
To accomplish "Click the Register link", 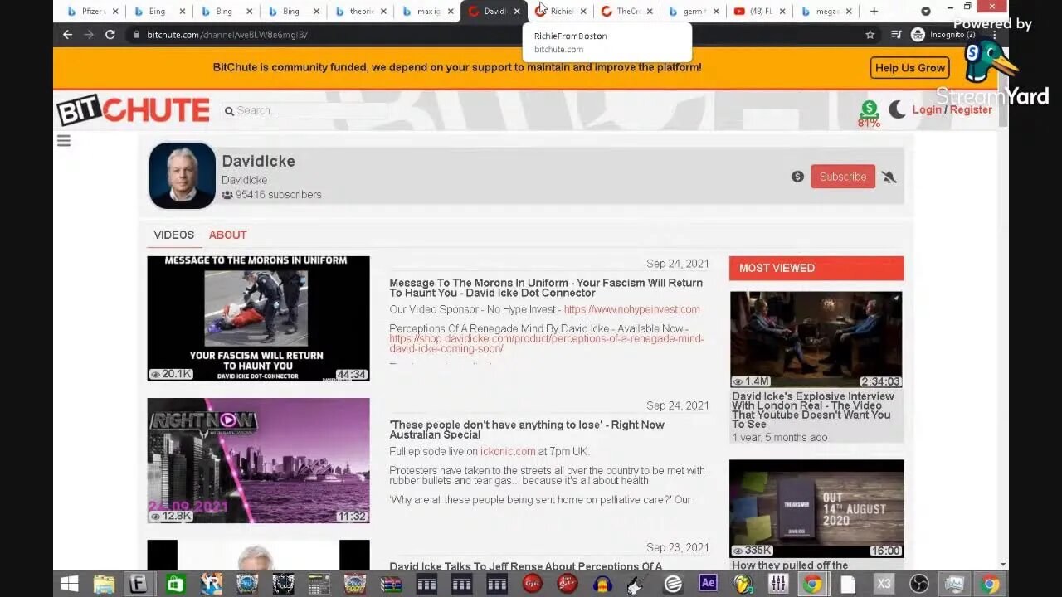I will click(x=971, y=109).
